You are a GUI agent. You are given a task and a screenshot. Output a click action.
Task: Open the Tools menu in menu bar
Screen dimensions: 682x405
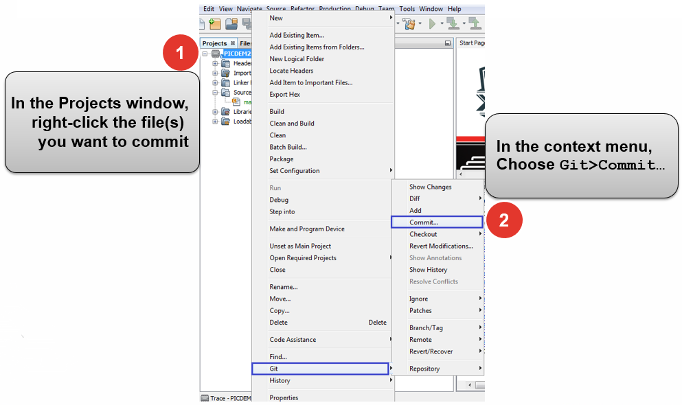[x=407, y=9]
